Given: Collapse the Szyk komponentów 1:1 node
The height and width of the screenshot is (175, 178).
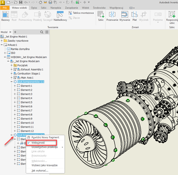Looking at the screenshot, I should [x=12, y=82].
